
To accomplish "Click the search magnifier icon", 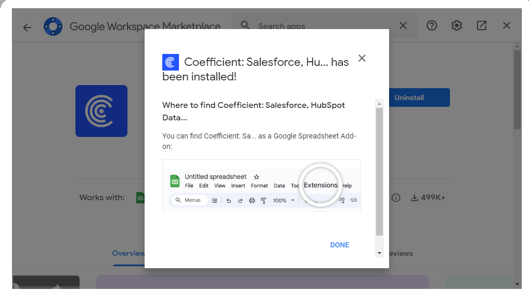I will 245,25.
